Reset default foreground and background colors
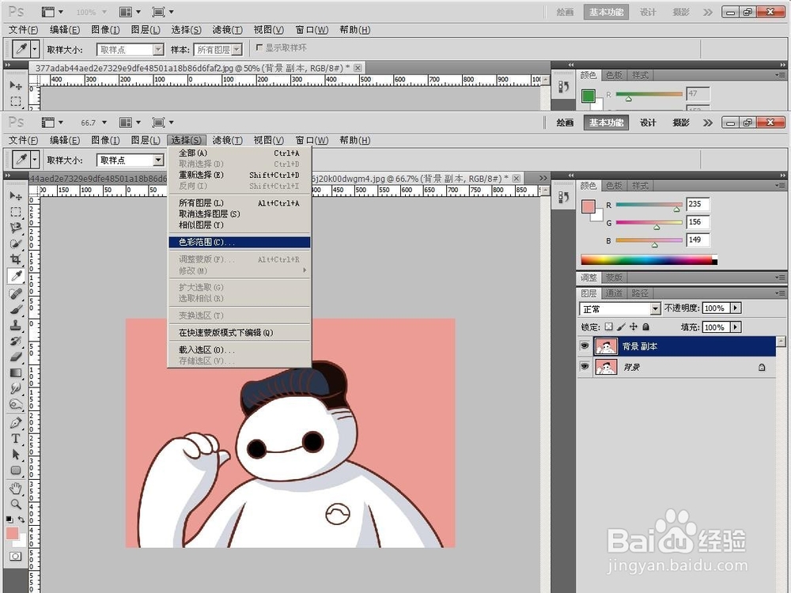The width and height of the screenshot is (791, 593). pyautogui.click(x=9, y=519)
